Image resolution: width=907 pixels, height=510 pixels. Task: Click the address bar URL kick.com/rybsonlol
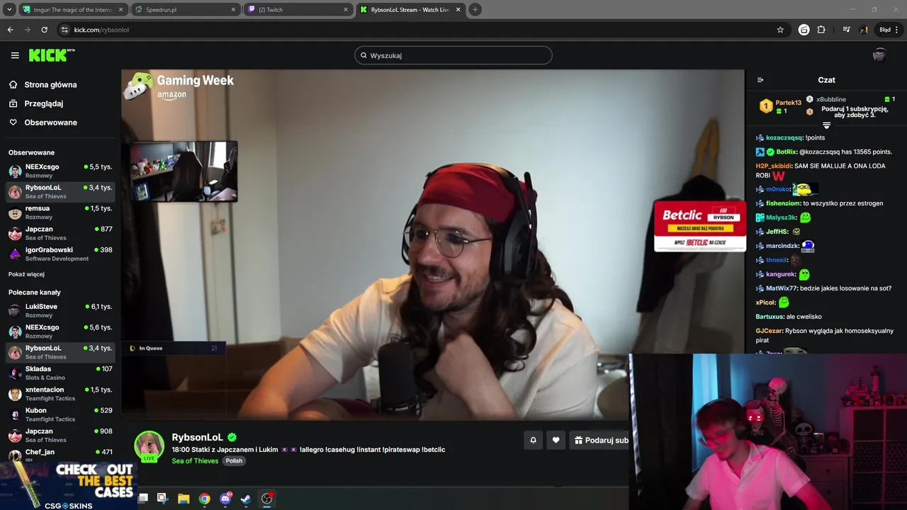pyautogui.click(x=101, y=30)
